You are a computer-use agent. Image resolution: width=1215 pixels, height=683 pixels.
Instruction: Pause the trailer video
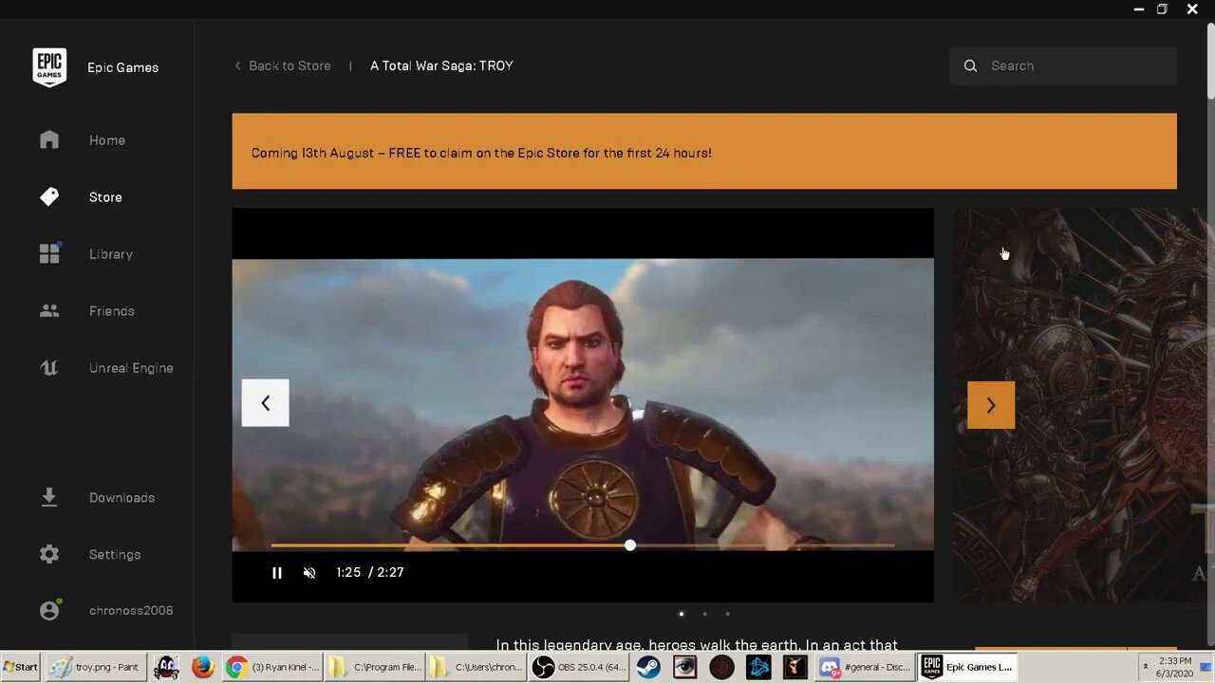277,573
